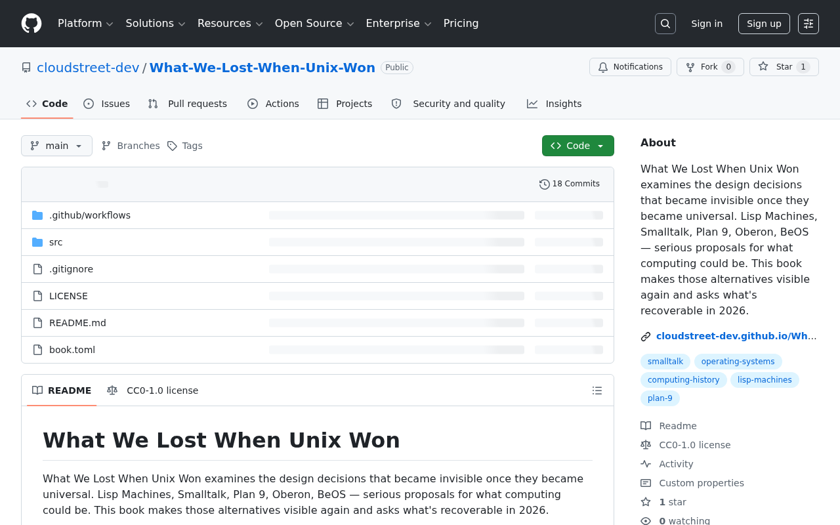This screenshot has width=840, height=525.
Task: Open the README outline list icon
Action: [x=597, y=390]
